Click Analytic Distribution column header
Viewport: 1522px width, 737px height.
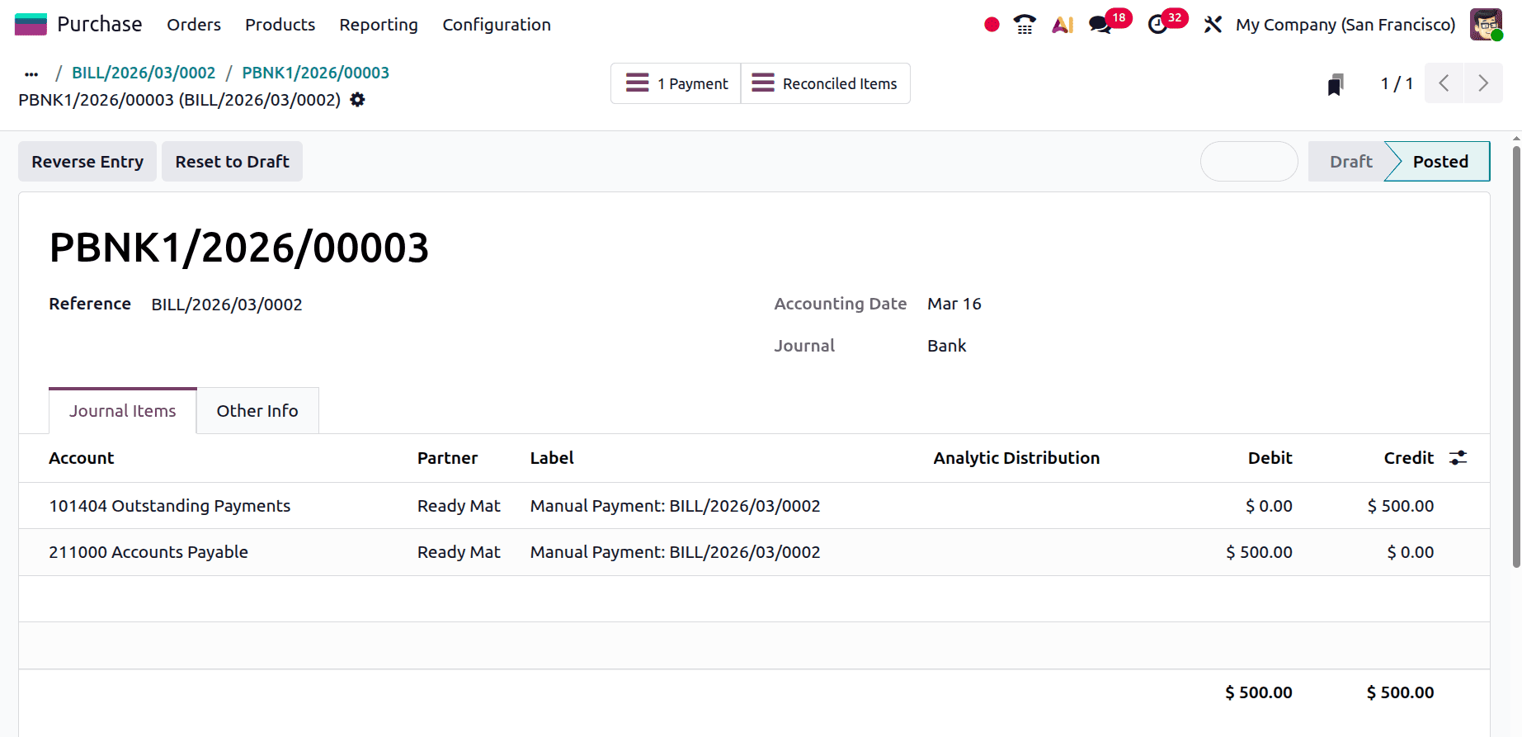[1016, 458]
